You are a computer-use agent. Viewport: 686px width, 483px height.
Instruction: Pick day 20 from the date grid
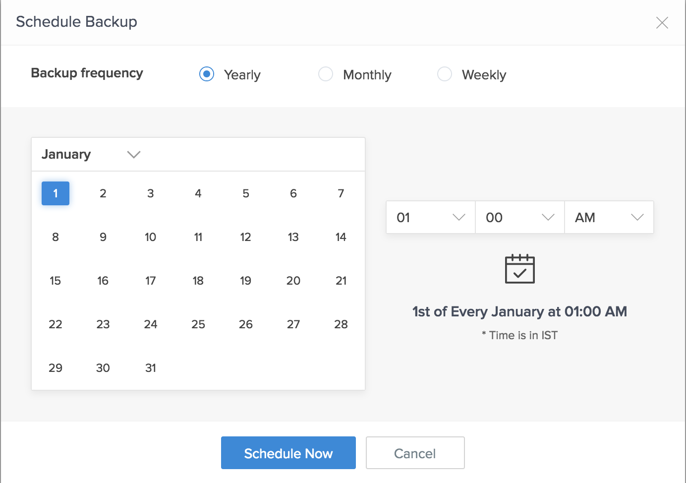point(293,281)
